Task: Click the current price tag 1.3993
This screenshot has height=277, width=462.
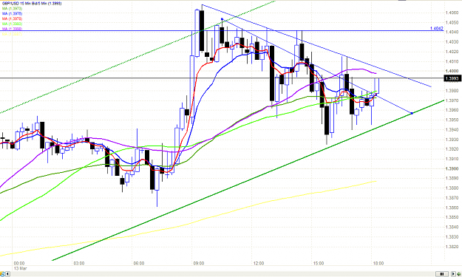Action: tap(452, 78)
